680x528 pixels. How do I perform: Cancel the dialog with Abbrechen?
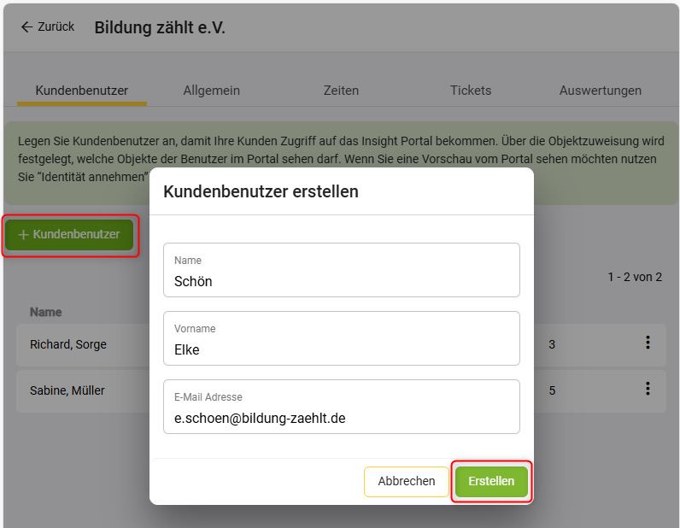click(407, 481)
